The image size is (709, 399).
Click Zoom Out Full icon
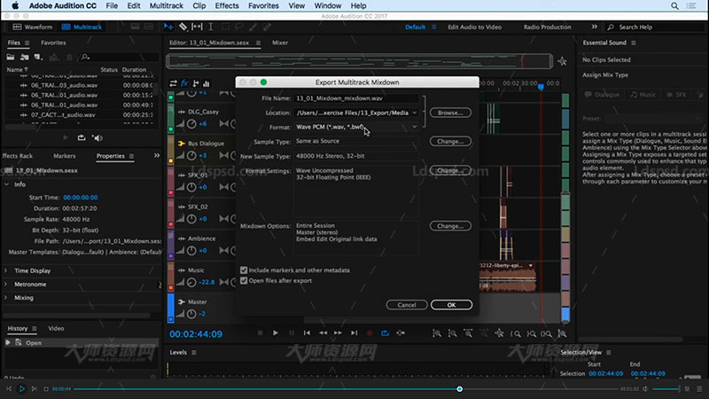coord(499,333)
